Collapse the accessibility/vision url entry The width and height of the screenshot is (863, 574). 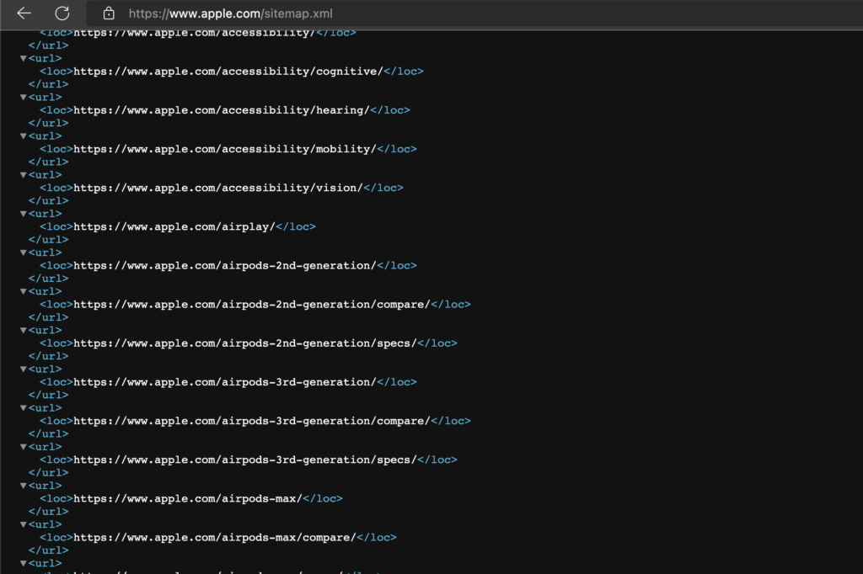coord(23,174)
